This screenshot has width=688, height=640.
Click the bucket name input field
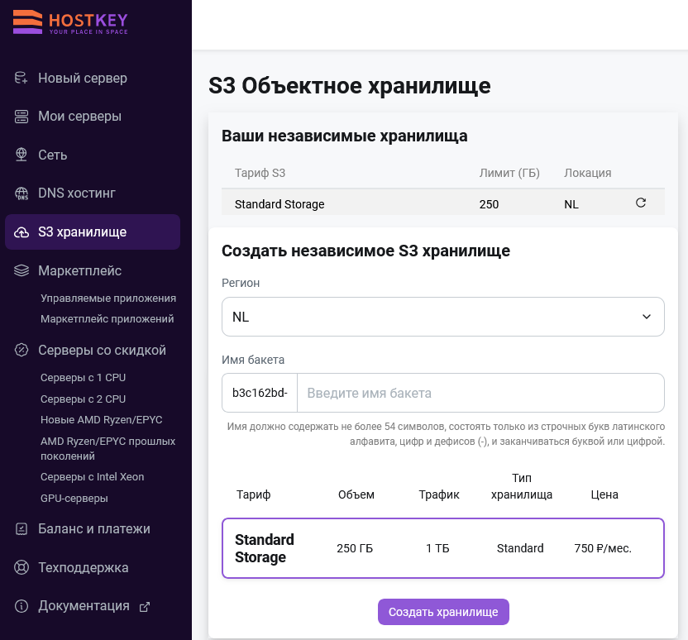480,393
